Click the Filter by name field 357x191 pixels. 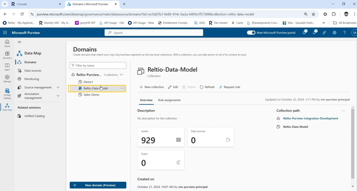pos(98,65)
